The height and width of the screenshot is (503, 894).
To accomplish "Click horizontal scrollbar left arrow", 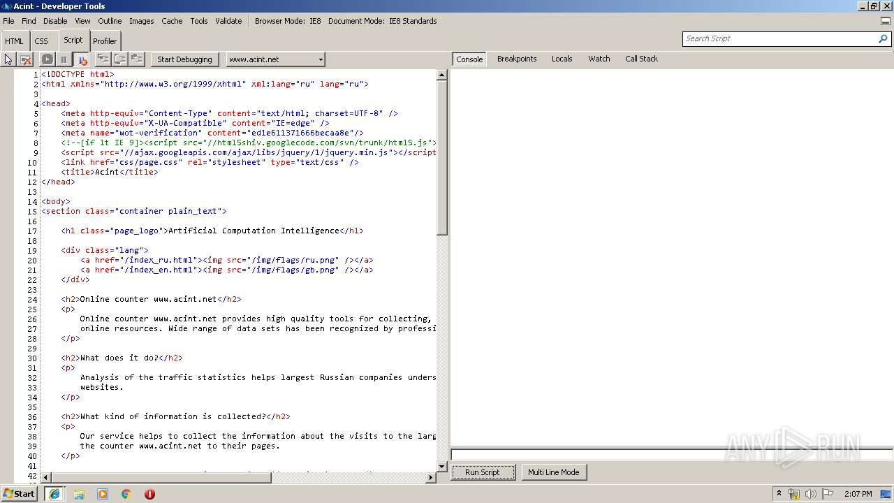I will (x=46, y=477).
